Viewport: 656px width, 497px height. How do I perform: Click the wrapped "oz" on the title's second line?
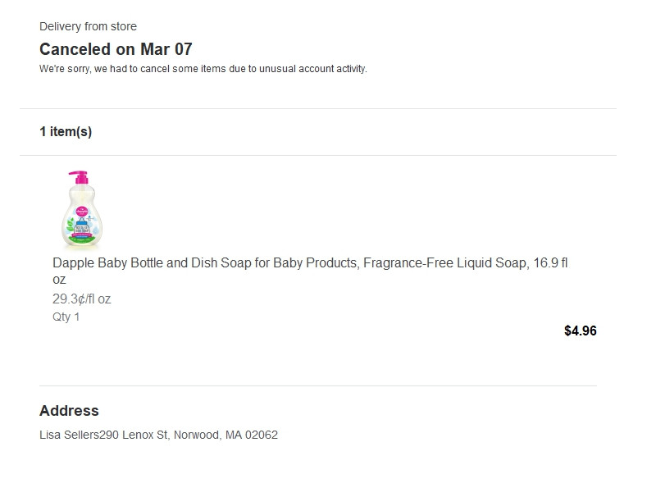(59, 280)
